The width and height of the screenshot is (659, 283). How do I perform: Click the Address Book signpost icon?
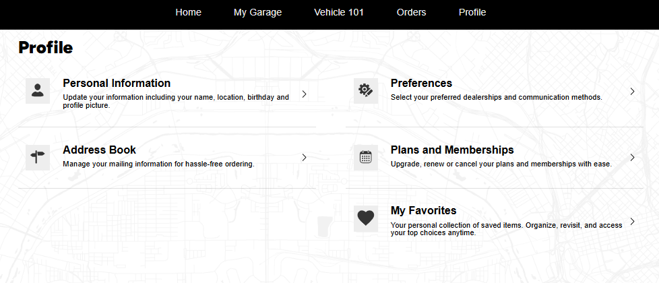(x=38, y=158)
